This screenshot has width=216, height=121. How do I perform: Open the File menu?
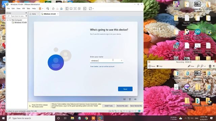click(8, 8)
